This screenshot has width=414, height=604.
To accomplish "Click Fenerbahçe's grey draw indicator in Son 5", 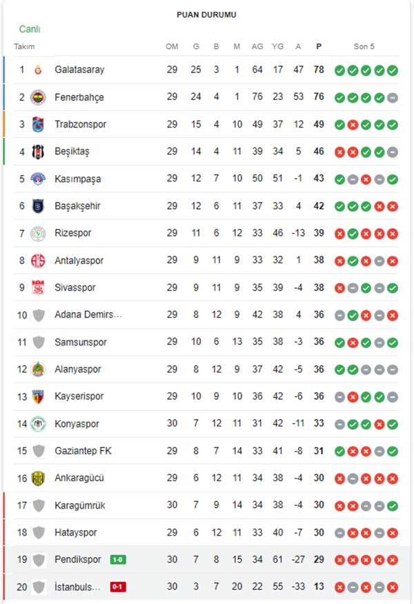I will [x=393, y=98].
